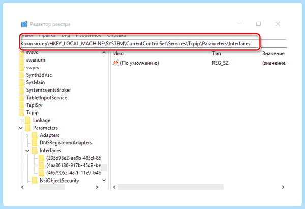The width and height of the screenshot is (305, 209).
Task: Select the Tcpip tree label
Action: click(33, 113)
